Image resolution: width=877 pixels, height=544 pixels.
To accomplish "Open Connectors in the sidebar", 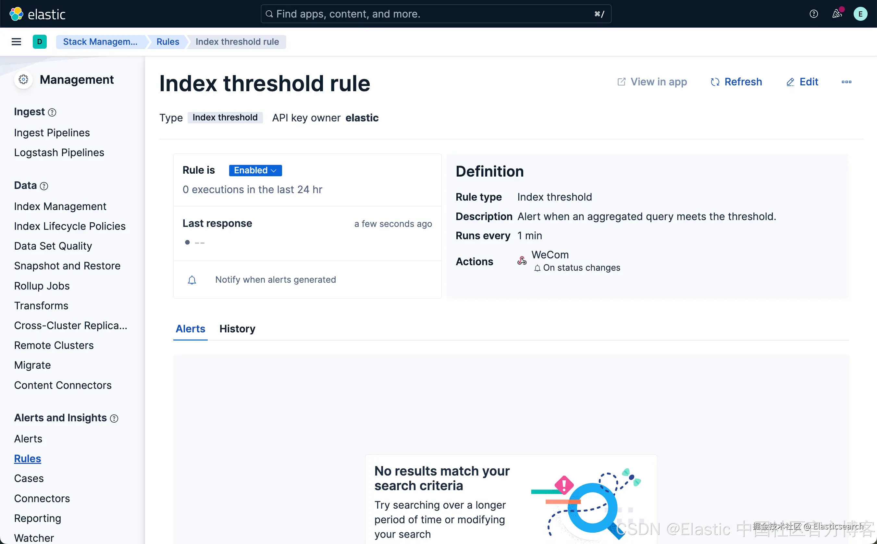I will click(x=42, y=498).
